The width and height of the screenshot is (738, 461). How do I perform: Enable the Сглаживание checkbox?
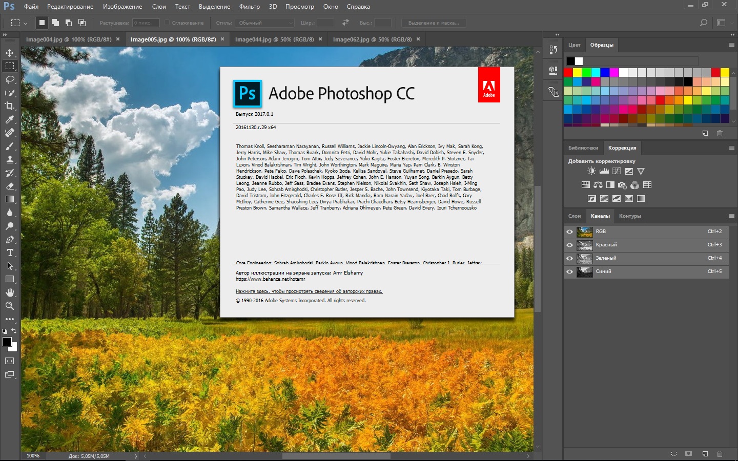[x=167, y=23]
